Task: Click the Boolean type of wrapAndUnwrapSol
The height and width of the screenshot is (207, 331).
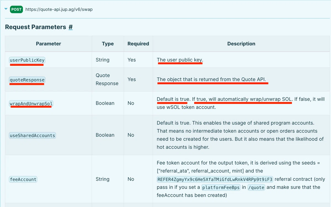Action: tap(105, 103)
